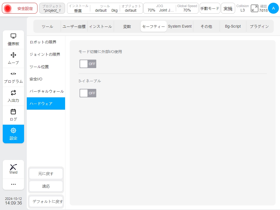
Task: Open the Global Speed 70% setting
Action: pyautogui.click(x=187, y=8)
